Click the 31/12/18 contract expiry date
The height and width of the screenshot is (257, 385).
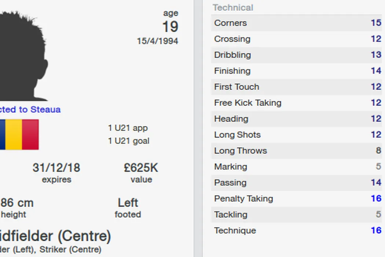click(x=56, y=168)
